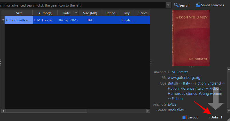This screenshot has height=121, width=230.
Task: Click the Date column sort arrow
Action: coord(76,13)
